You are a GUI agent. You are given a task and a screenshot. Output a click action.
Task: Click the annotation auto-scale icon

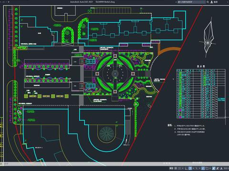pyautogui.click(x=218, y=168)
